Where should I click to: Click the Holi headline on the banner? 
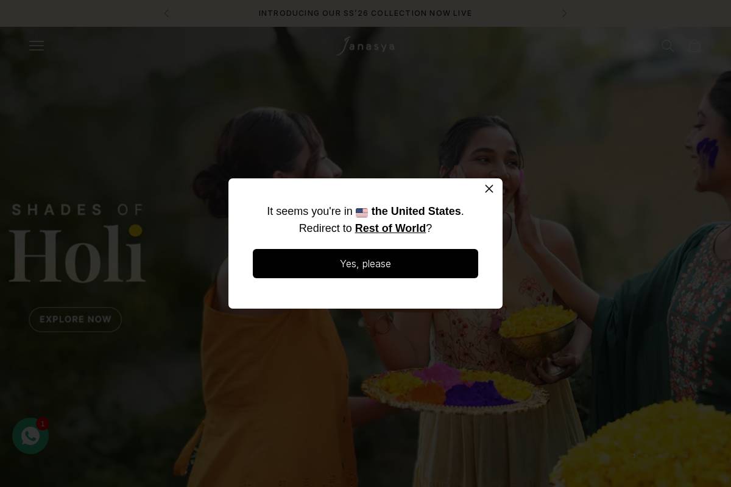coord(77,254)
